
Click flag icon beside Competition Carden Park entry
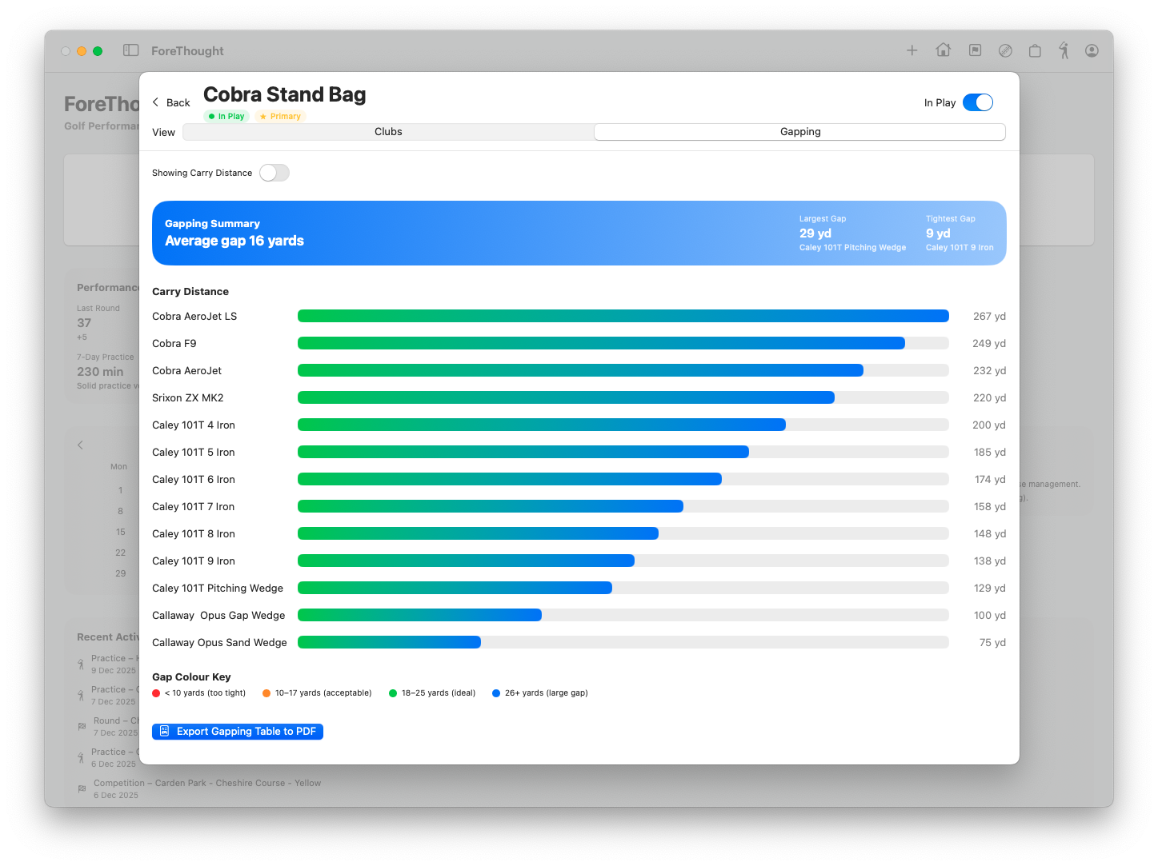coord(82,788)
